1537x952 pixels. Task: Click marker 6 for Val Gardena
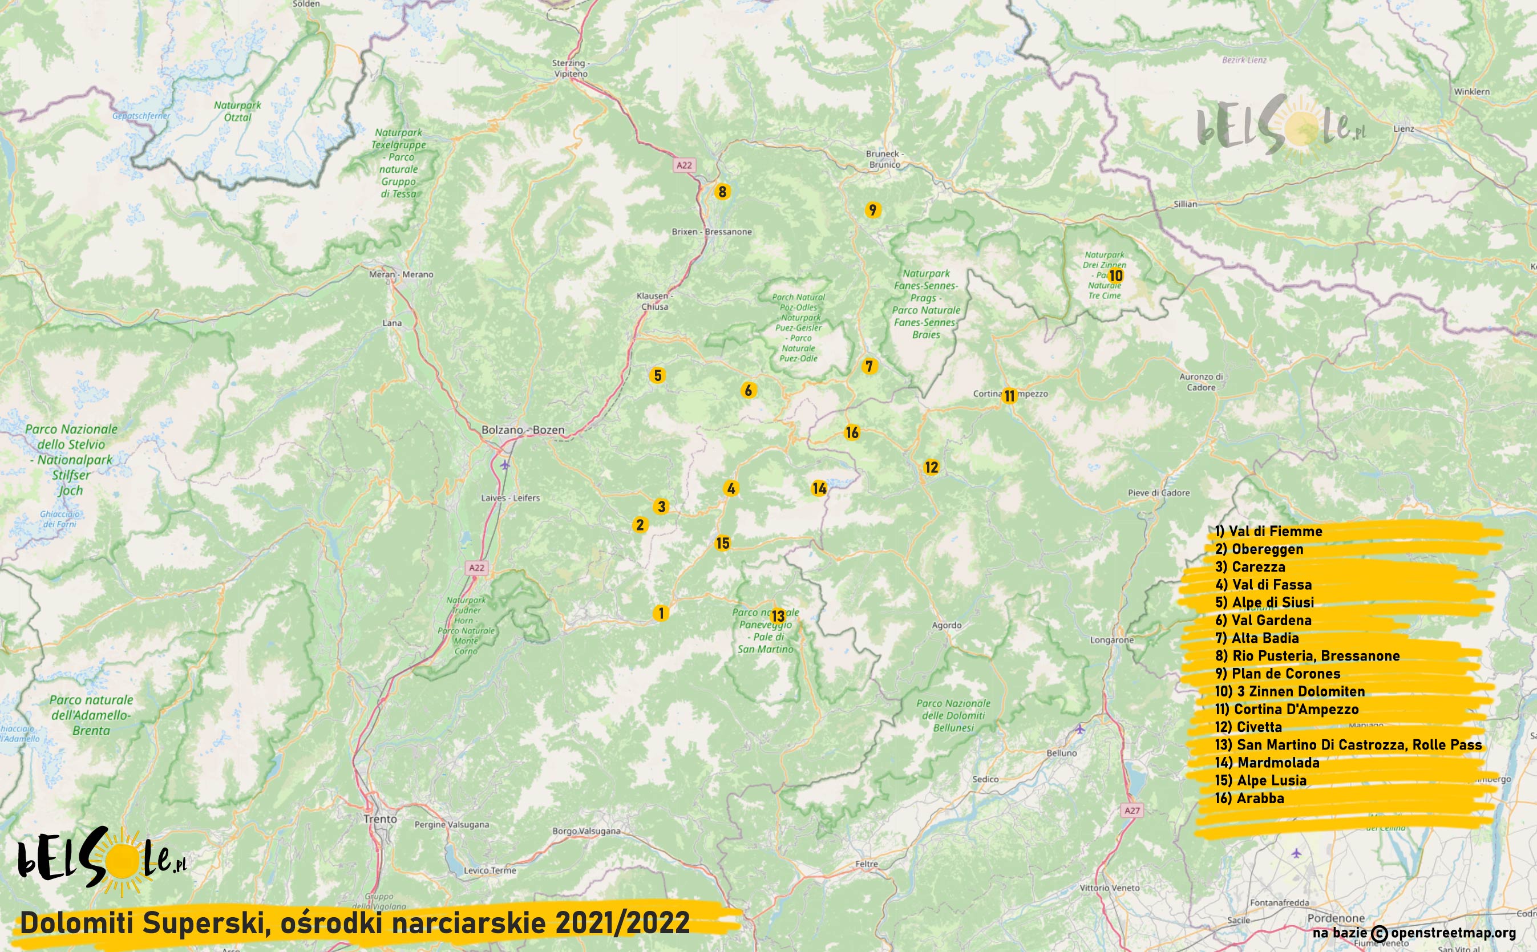coord(748,390)
